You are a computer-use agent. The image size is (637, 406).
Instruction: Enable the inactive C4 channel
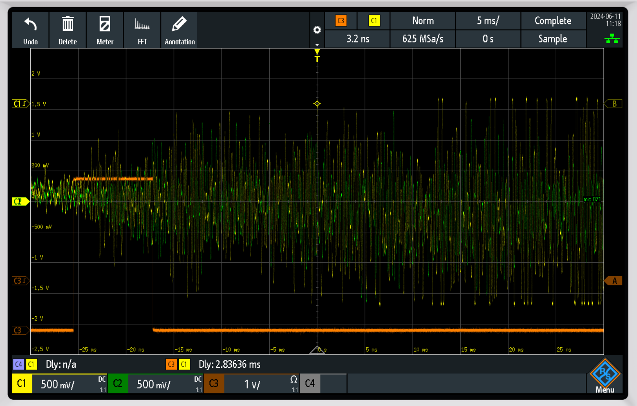(310, 384)
